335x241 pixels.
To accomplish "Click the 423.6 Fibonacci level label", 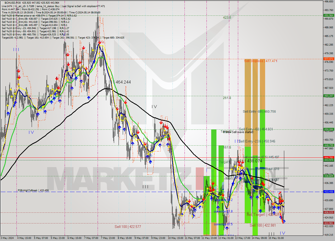I will pos(227,18).
